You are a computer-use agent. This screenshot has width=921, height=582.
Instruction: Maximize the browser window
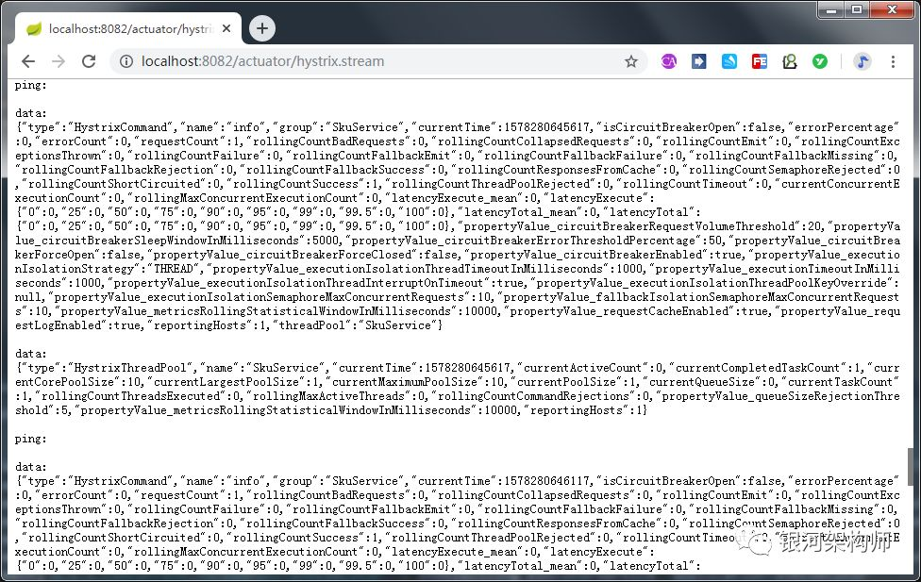pos(857,10)
